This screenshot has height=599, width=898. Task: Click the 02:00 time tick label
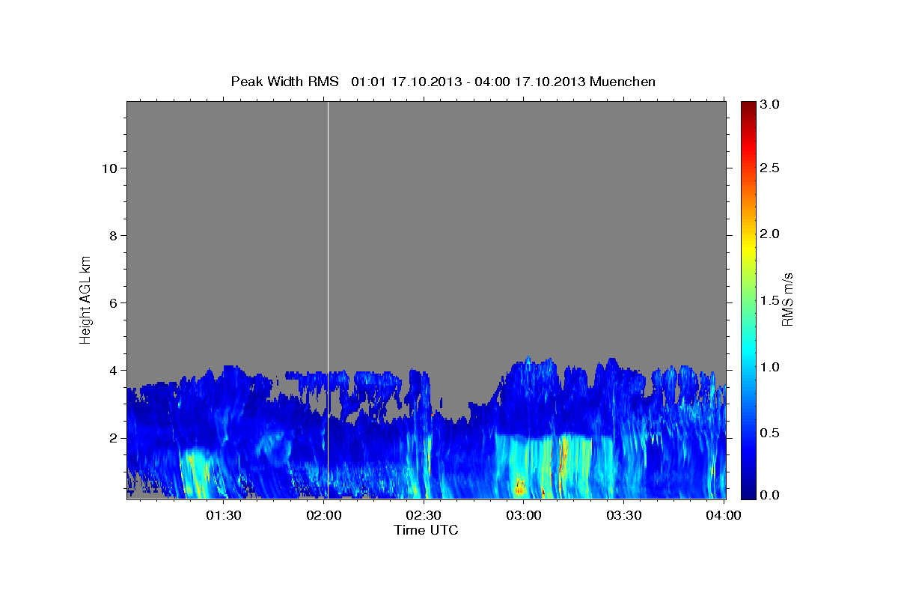[x=324, y=515]
